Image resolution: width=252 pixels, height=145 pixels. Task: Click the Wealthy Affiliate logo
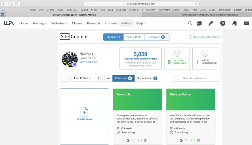[x=9, y=23]
